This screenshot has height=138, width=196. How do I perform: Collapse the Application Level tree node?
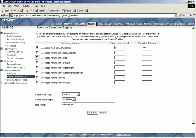point(2,33)
